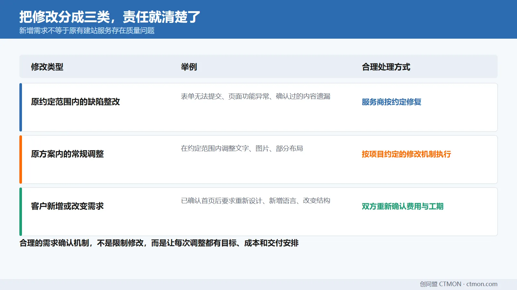Click orange text 按项目约定的修改机制执行
Viewport: 517px width, 290px height.
(406, 154)
